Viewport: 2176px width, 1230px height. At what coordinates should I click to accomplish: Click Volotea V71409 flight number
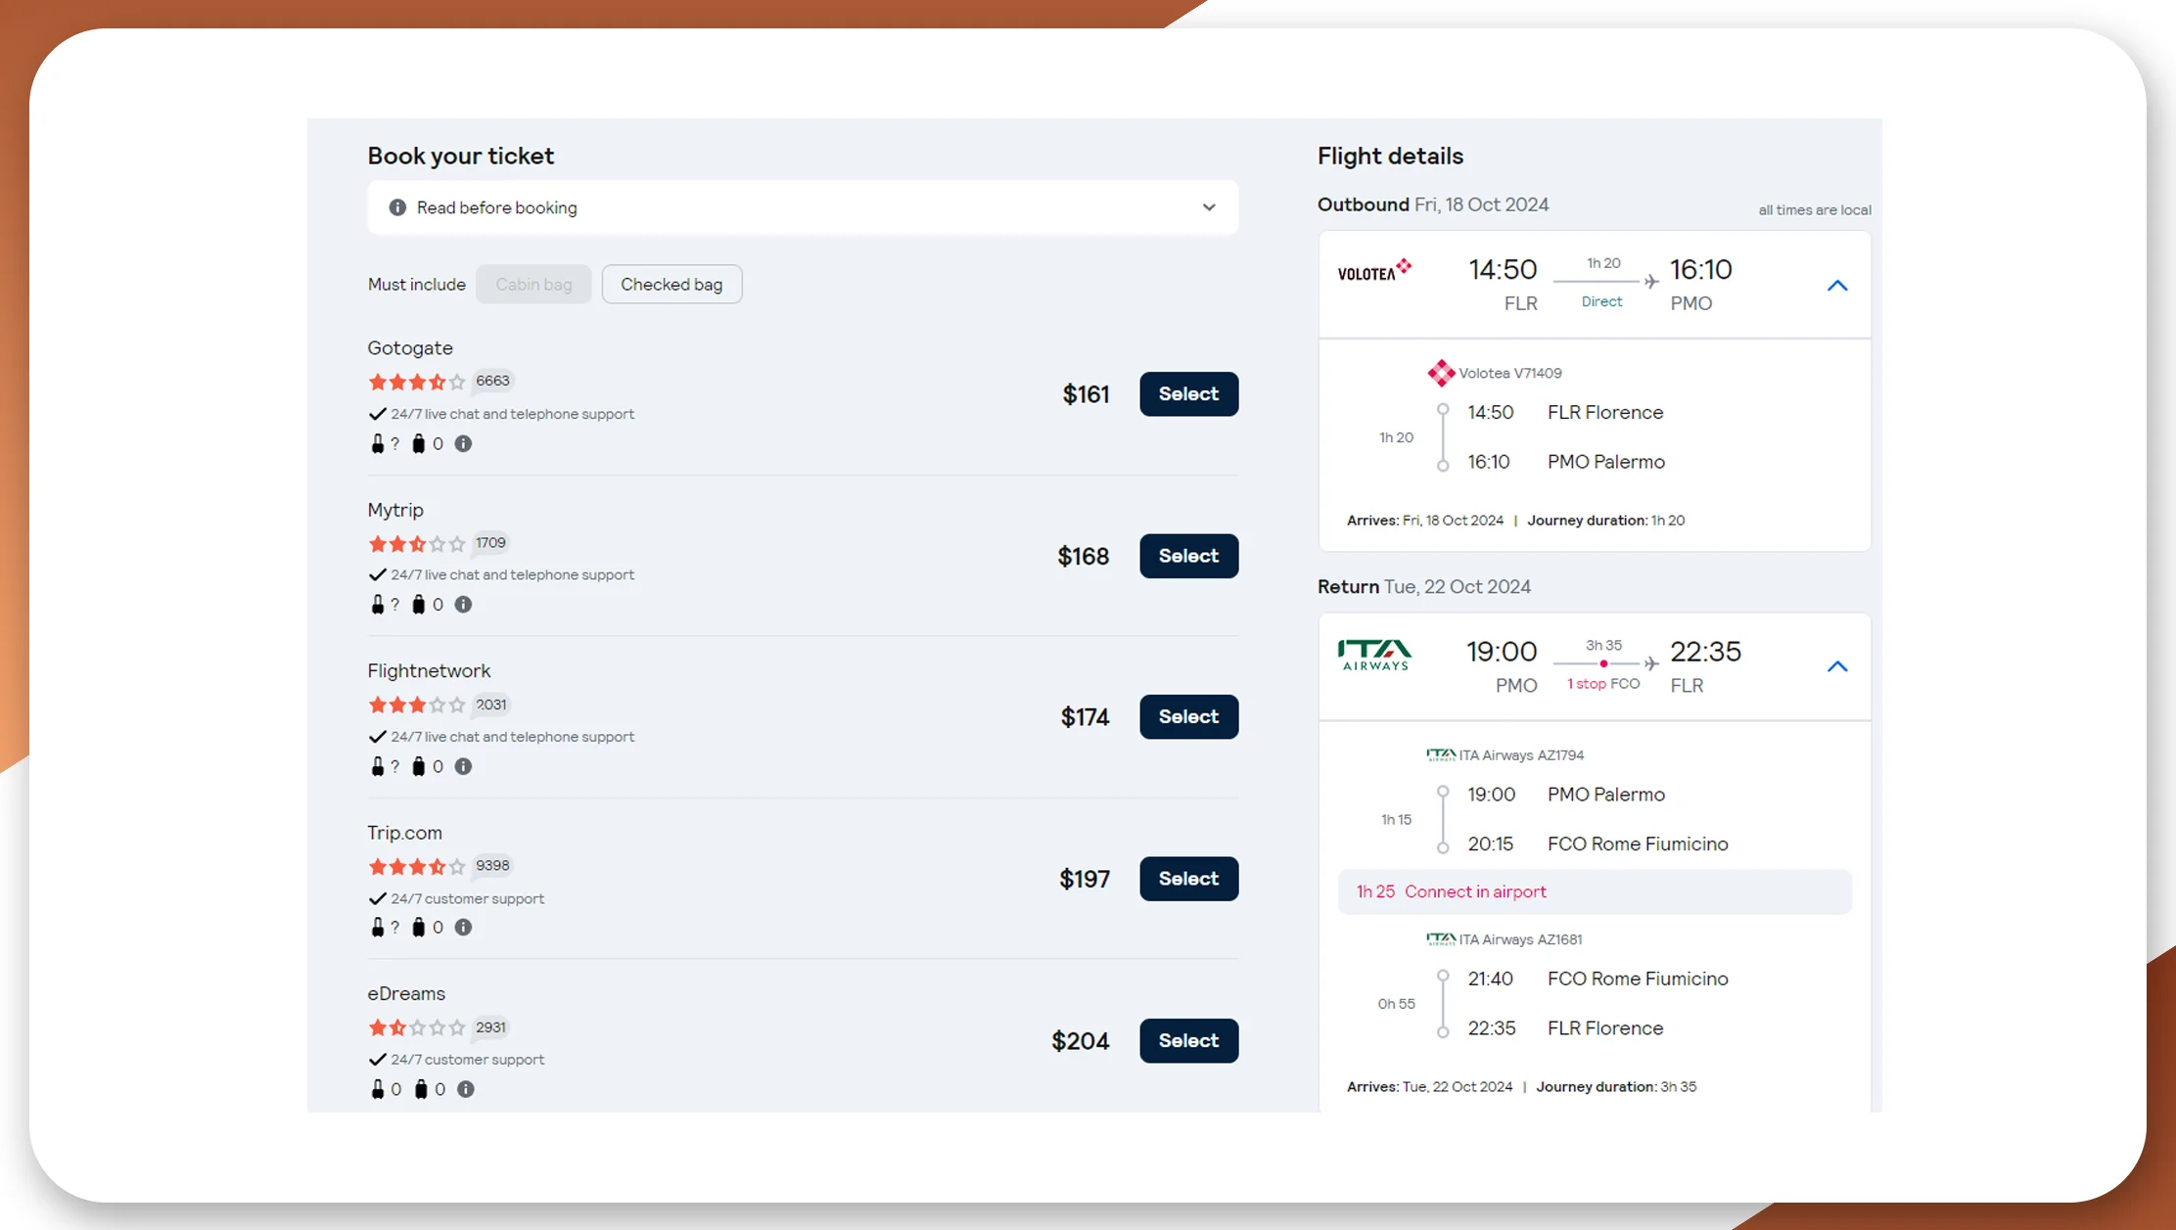pyautogui.click(x=1509, y=373)
